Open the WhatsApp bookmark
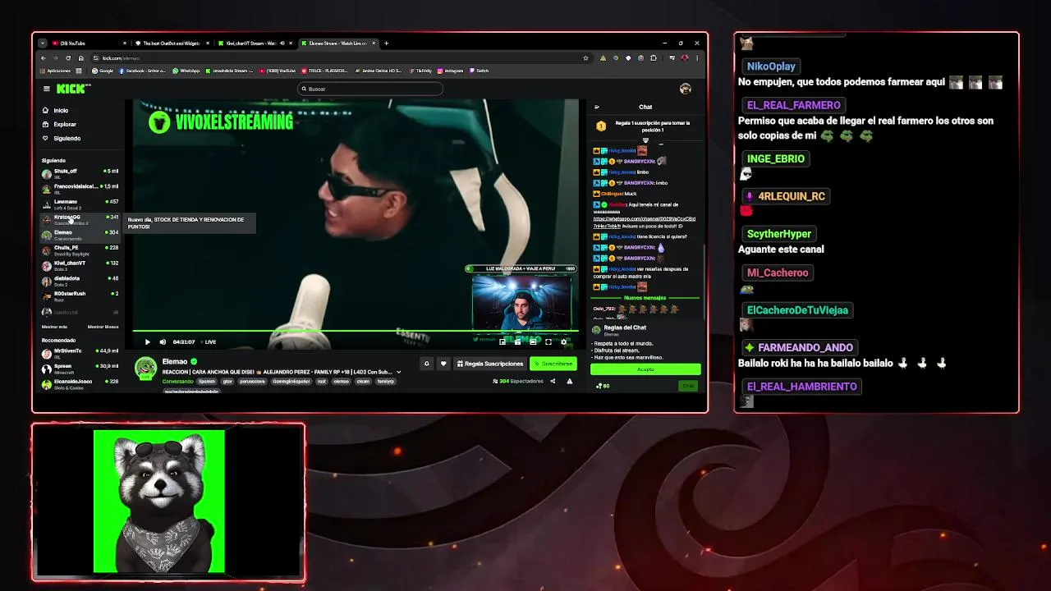The height and width of the screenshot is (591, 1051). coord(186,71)
